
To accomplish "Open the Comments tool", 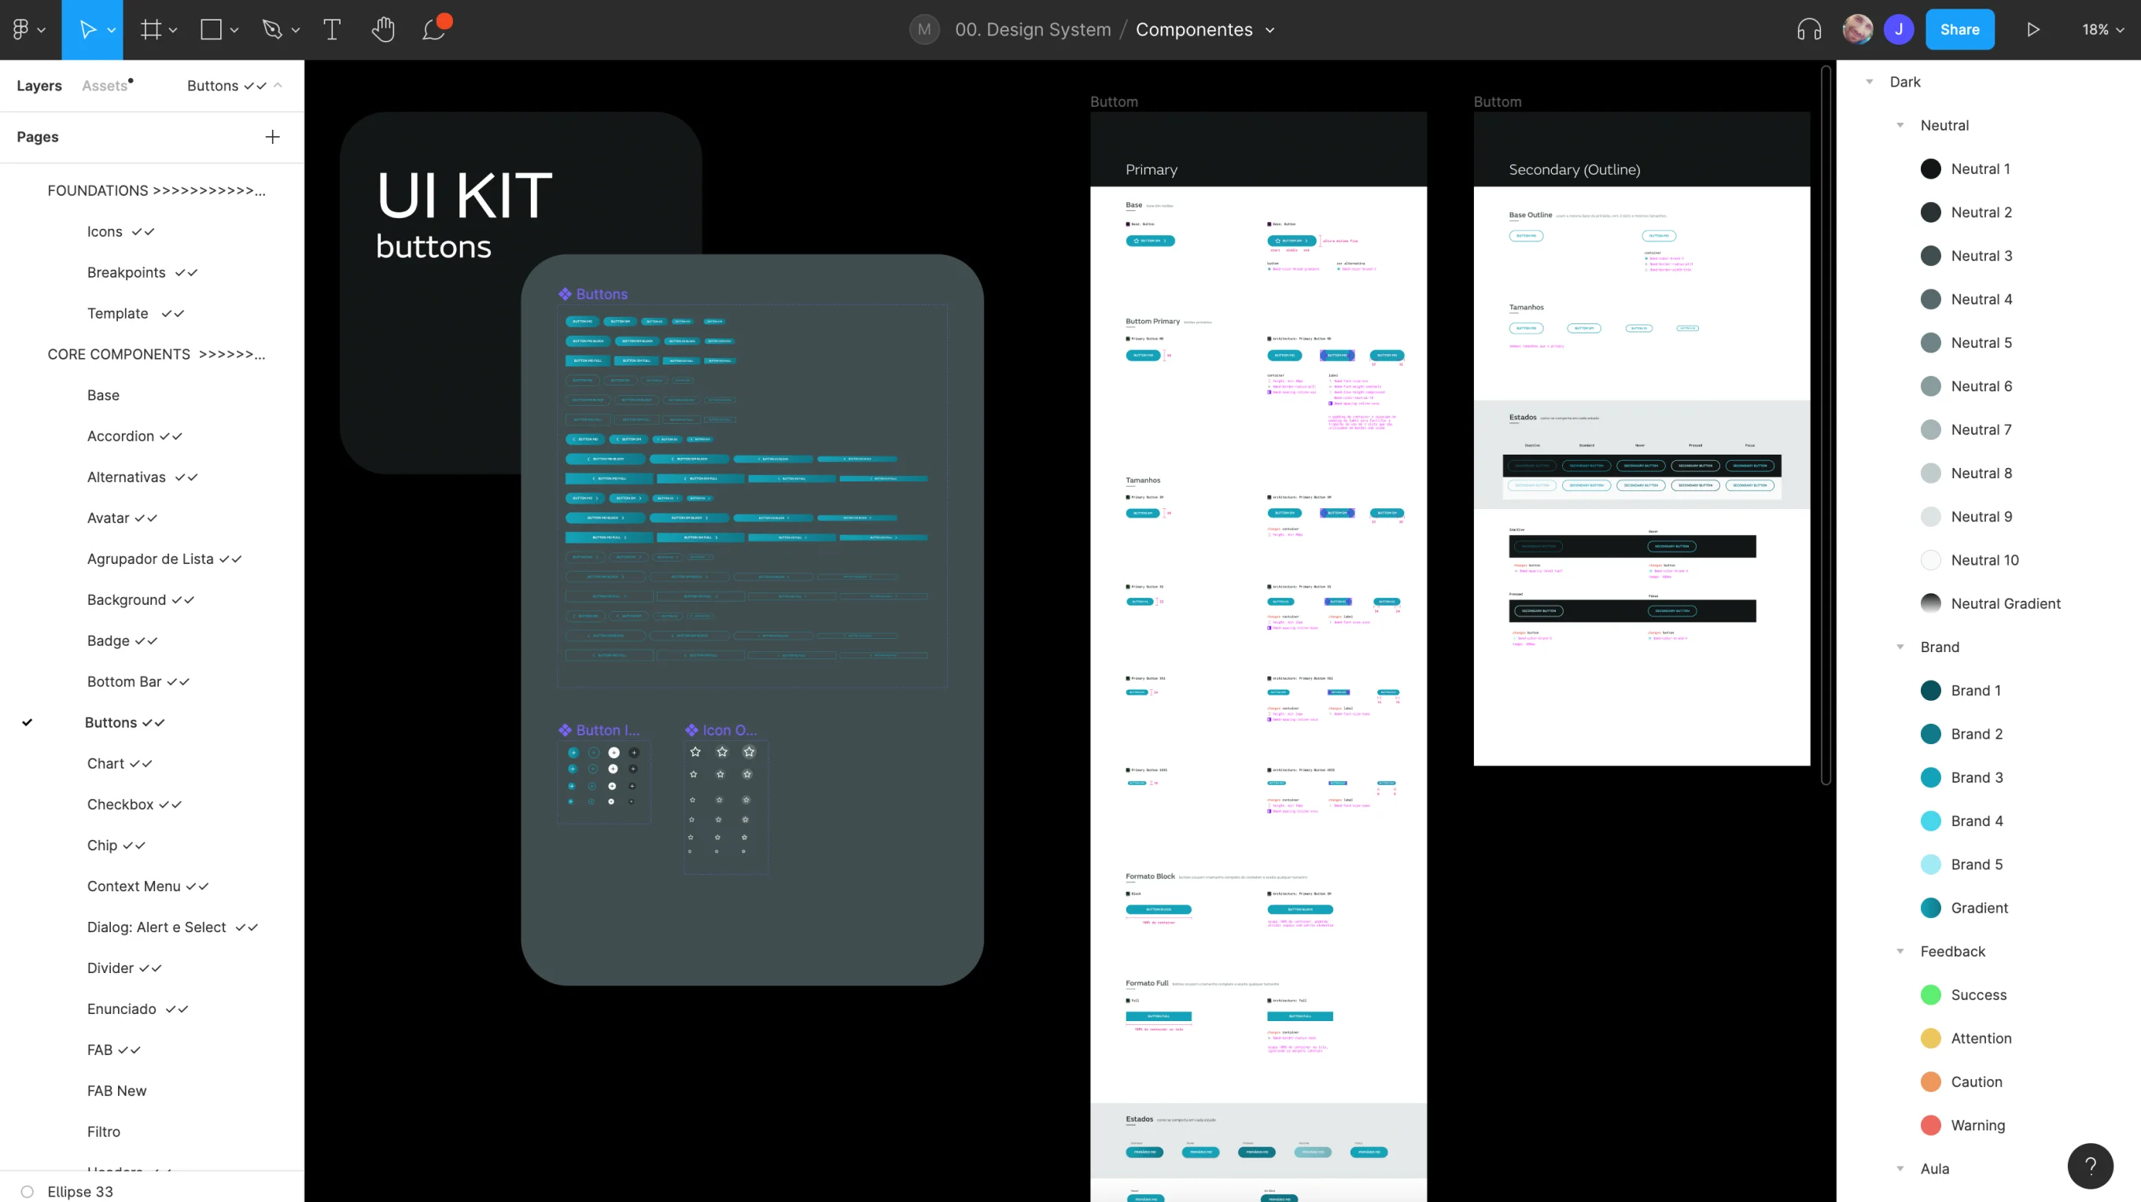I will click(x=434, y=30).
